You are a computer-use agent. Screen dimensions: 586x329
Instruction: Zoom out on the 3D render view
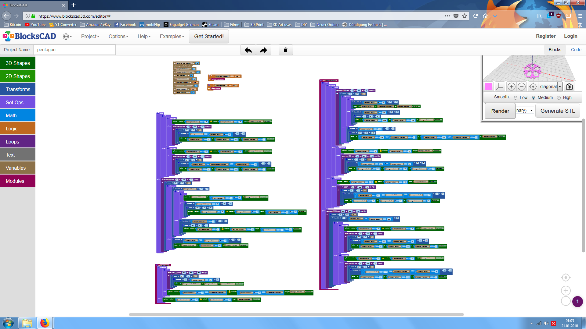click(522, 87)
